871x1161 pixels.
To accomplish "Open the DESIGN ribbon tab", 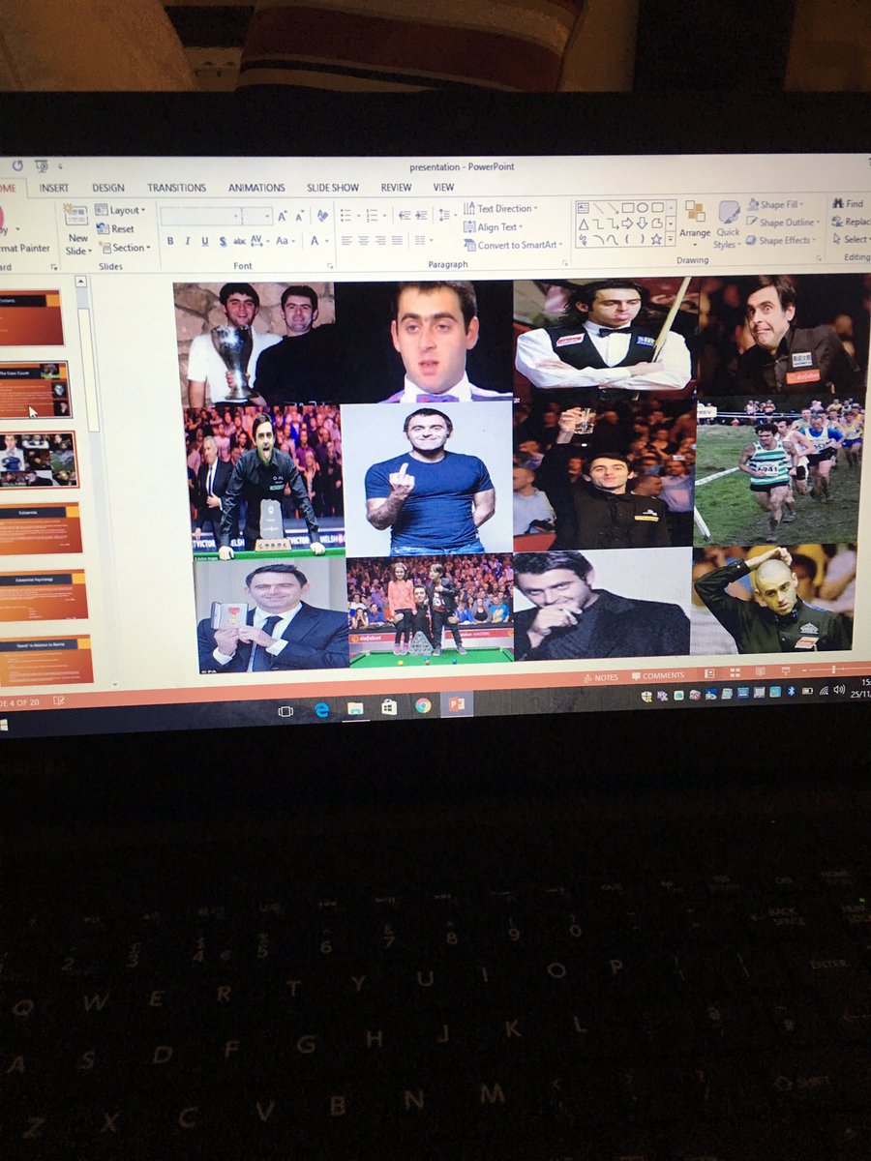I will point(108,188).
